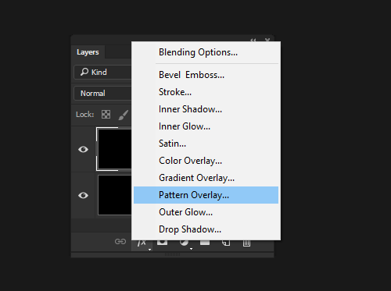Open the Normal blend mode dropdown
The height and width of the screenshot is (291, 391).
(102, 93)
